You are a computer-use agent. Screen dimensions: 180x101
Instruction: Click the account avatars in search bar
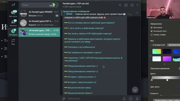[53, 5]
